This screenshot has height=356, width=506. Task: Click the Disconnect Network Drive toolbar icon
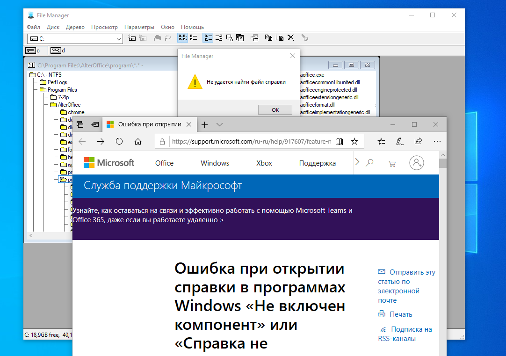click(x=142, y=38)
